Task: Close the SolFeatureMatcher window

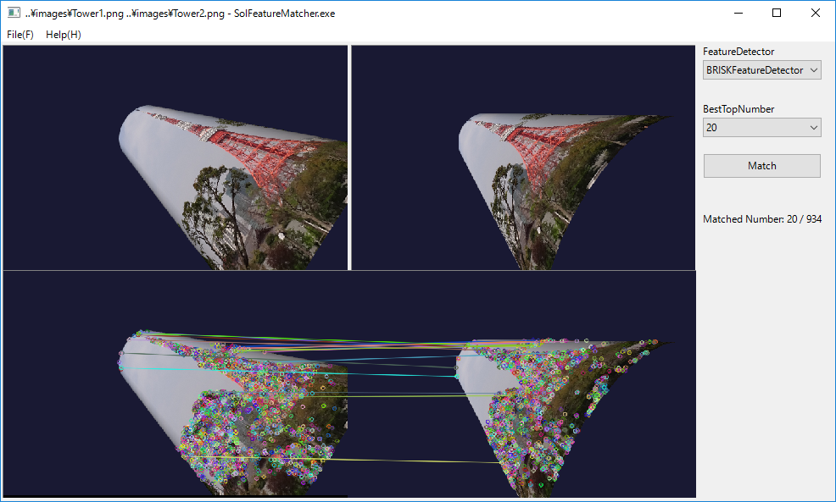Action: pyautogui.click(x=815, y=13)
